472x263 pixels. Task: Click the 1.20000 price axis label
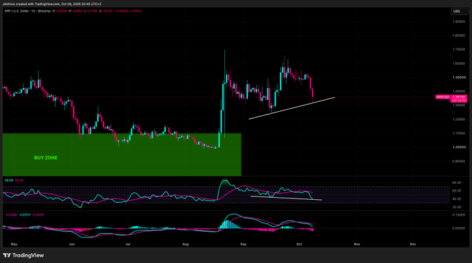(459, 119)
